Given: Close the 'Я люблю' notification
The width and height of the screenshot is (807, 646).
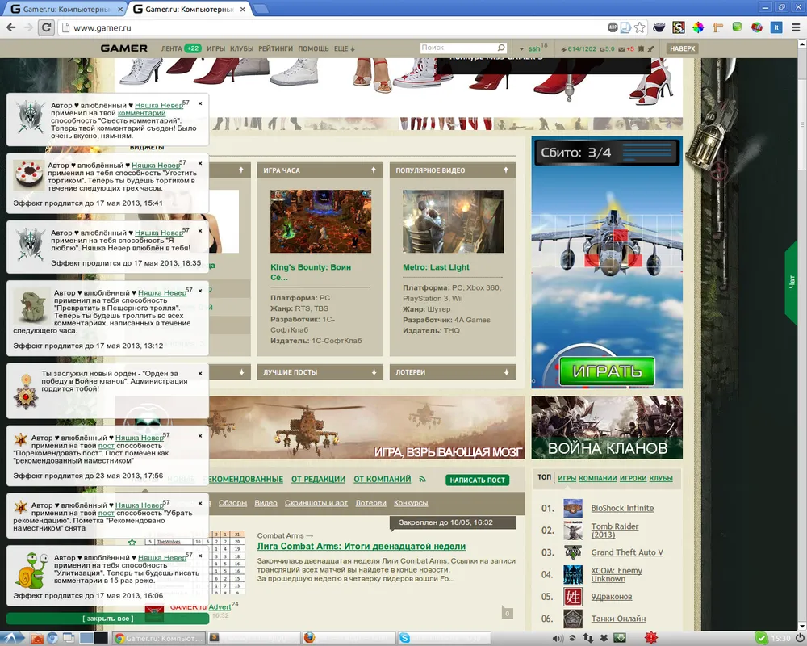Looking at the screenshot, I should (200, 231).
